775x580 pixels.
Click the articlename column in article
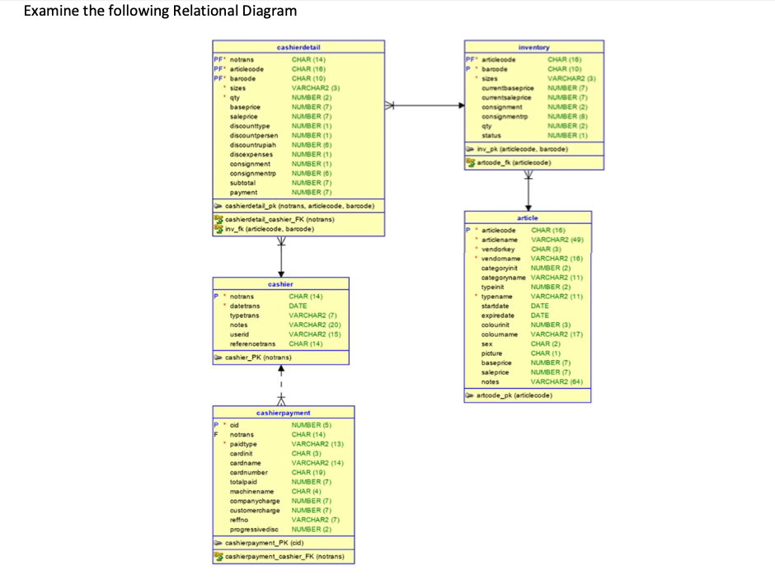[499, 240]
